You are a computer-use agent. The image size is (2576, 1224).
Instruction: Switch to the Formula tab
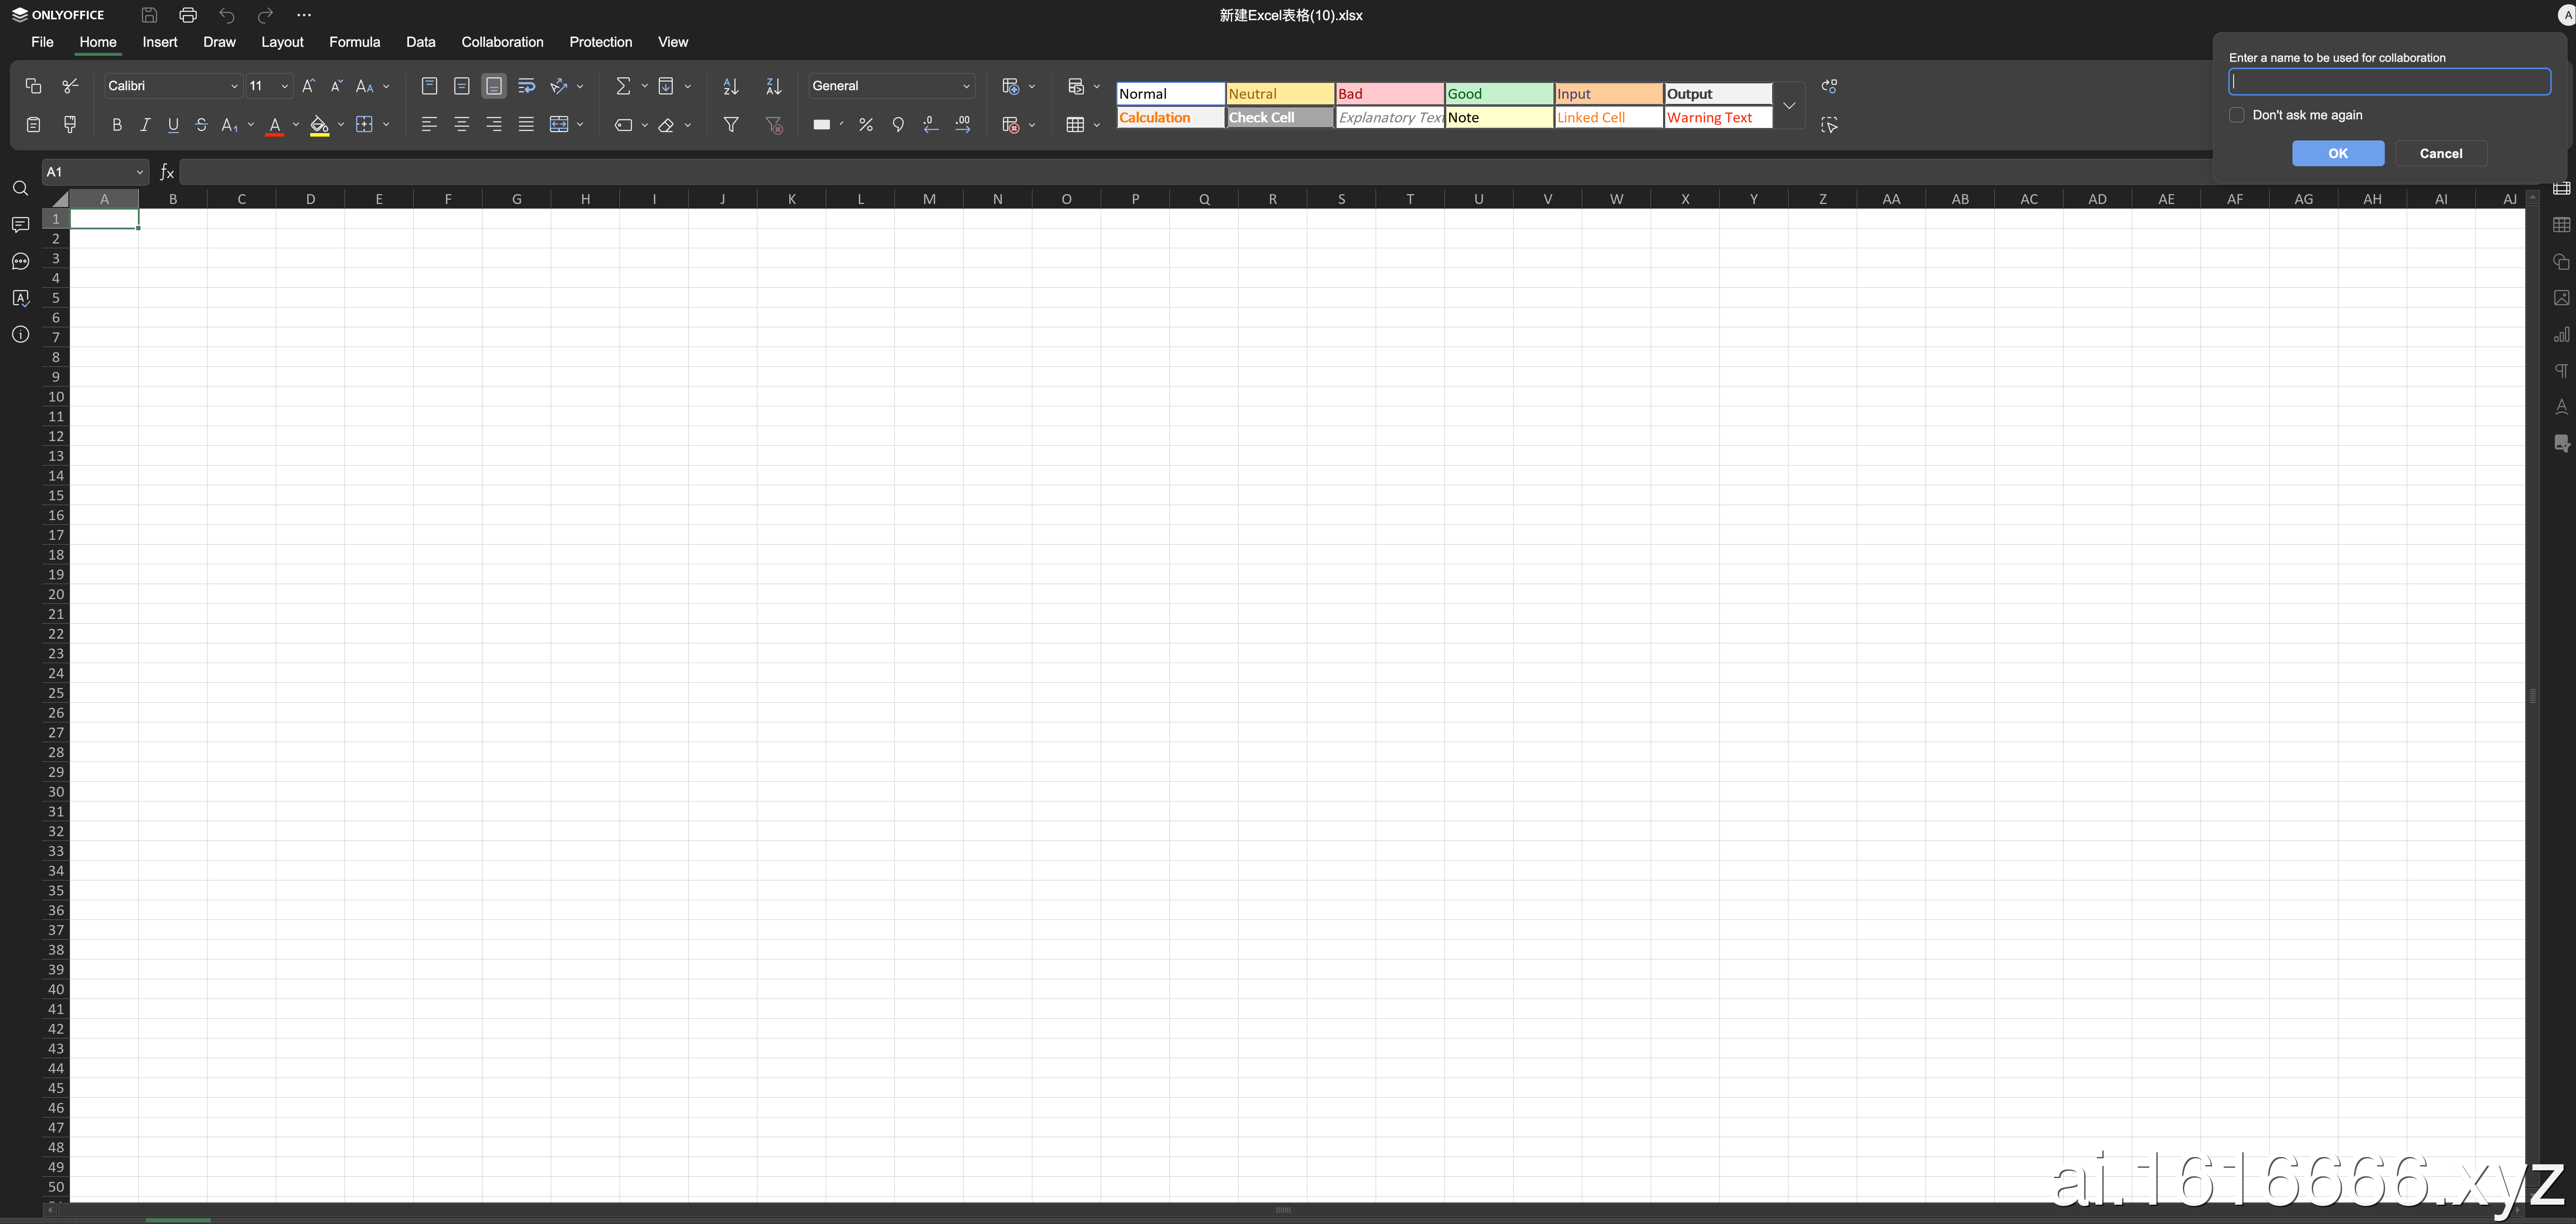(355, 42)
